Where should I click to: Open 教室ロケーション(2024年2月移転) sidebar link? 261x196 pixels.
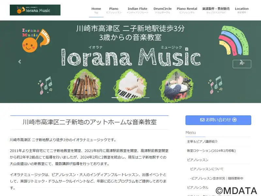click(x=211, y=151)
